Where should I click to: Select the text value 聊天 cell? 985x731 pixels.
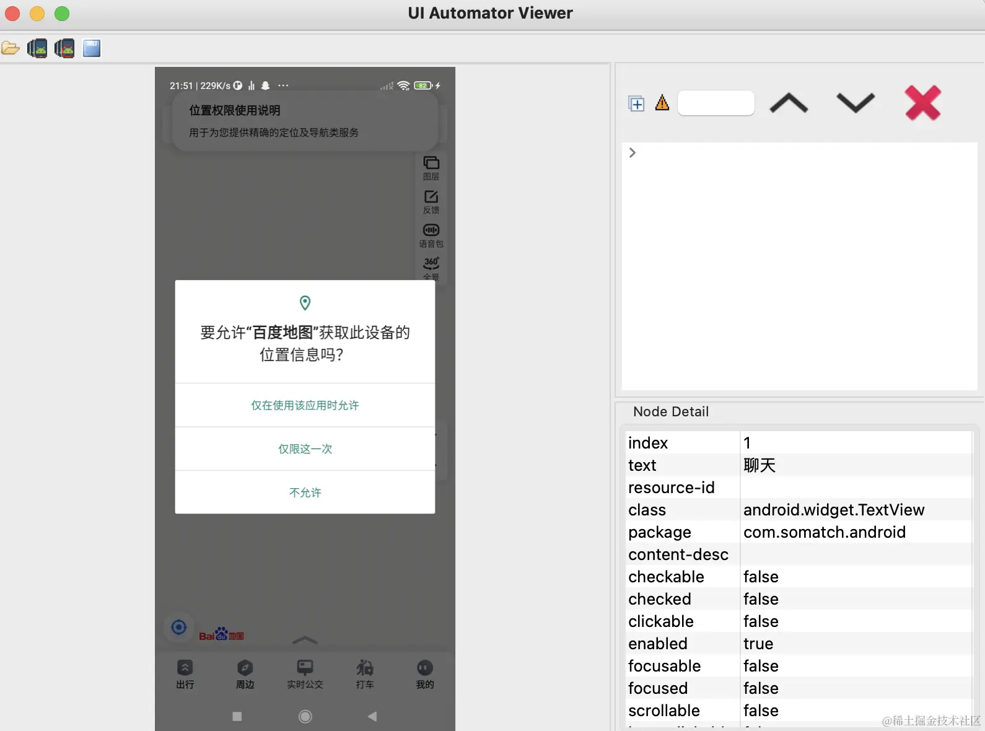[856, 465]
